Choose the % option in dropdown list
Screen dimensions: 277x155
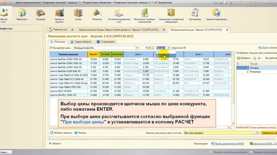click(x=166, y=52)
